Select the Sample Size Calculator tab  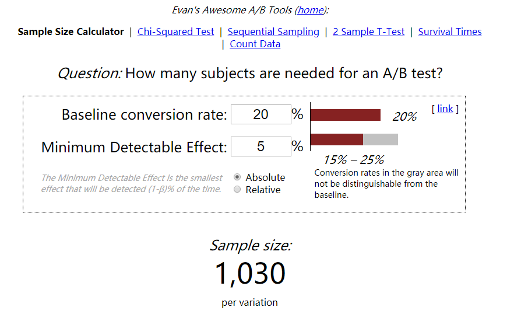point(71,32)
